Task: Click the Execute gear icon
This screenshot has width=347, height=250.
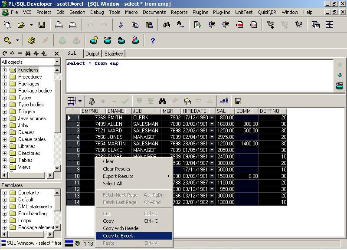Action: (x=31, y=41)
